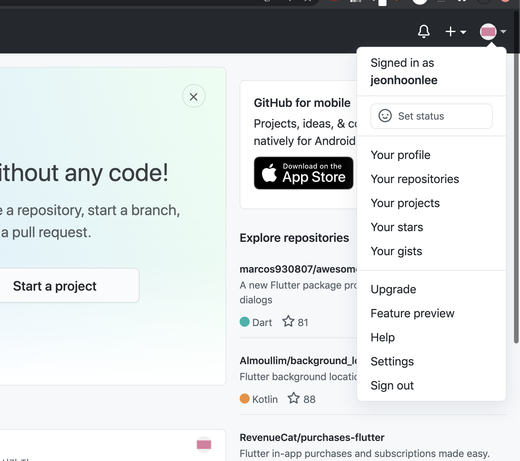
Task: Open Settings from the user menu
Action: (x=431, y=361)
